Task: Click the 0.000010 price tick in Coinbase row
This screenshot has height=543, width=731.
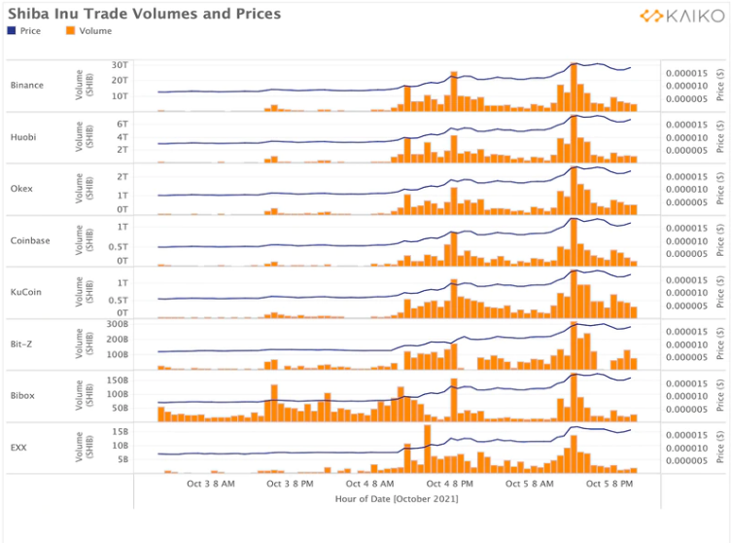Action: 686,241
